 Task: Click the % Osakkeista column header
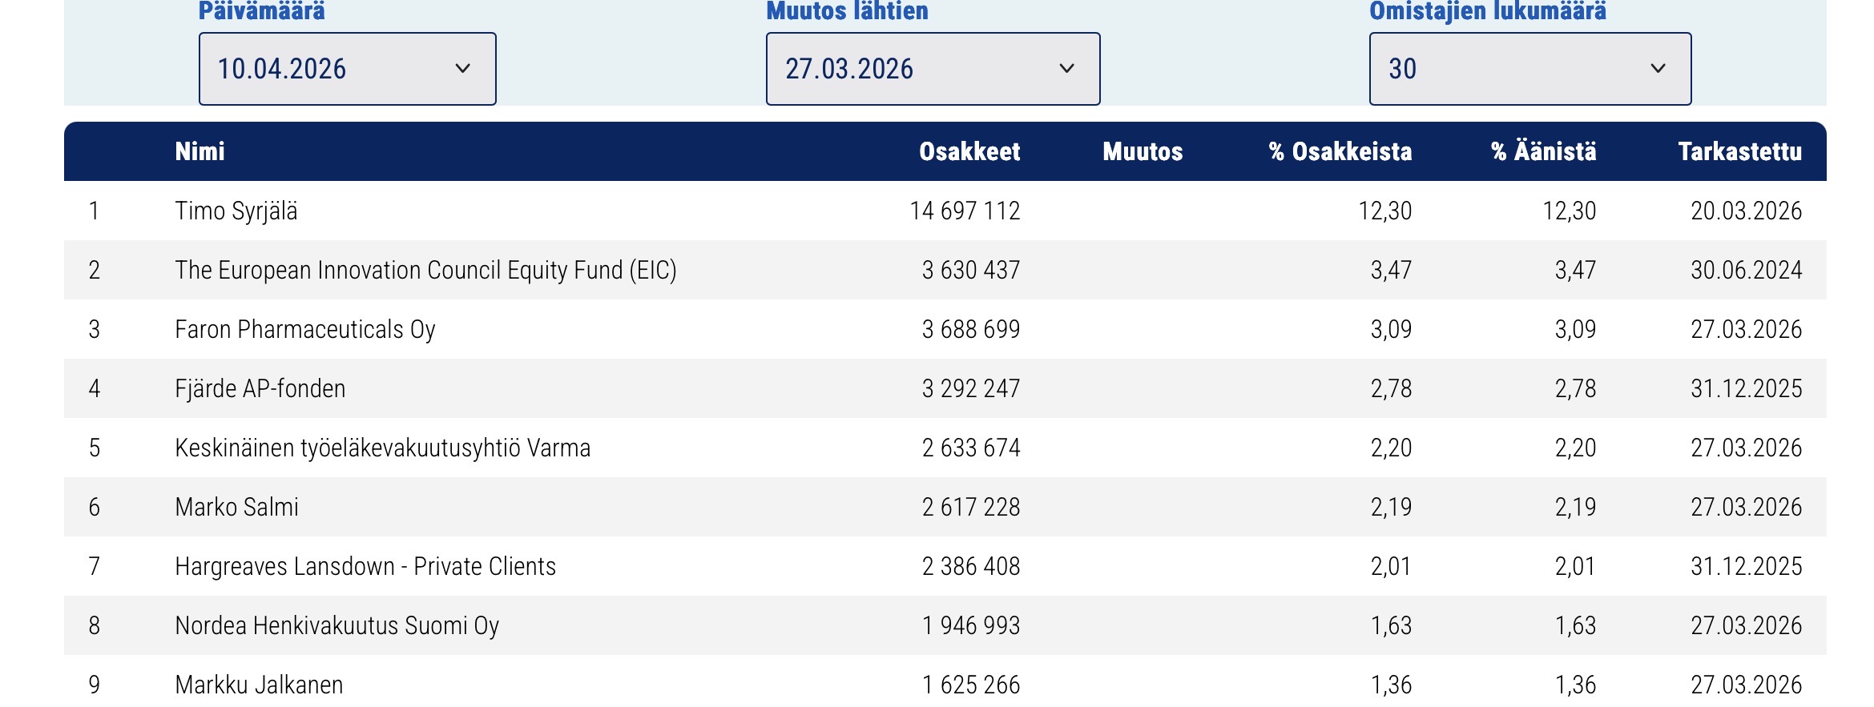coord(1340,151)
